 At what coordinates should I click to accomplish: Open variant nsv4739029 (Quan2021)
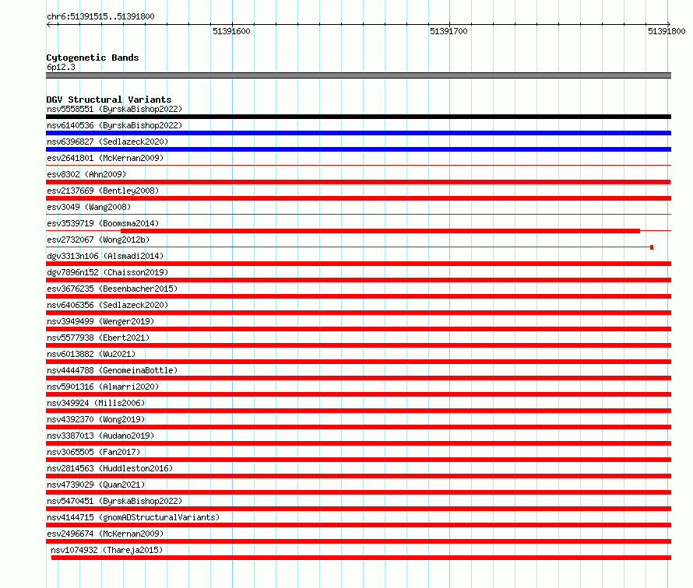pos(96,485)
